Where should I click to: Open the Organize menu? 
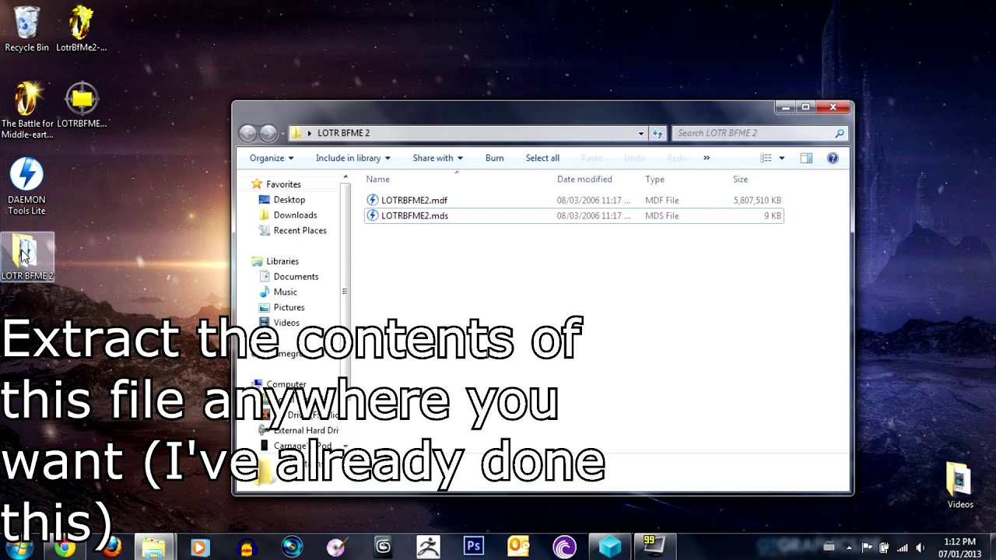click(x=272, y=158)
